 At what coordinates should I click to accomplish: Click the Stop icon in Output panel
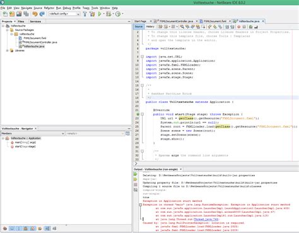click(136, 184)
